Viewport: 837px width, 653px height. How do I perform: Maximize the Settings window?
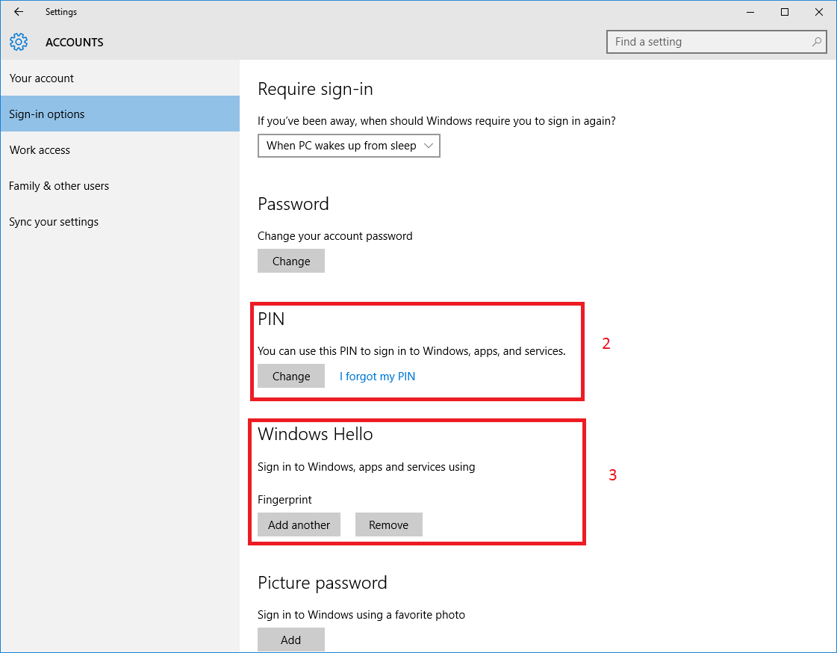click(x=785, y=12)
